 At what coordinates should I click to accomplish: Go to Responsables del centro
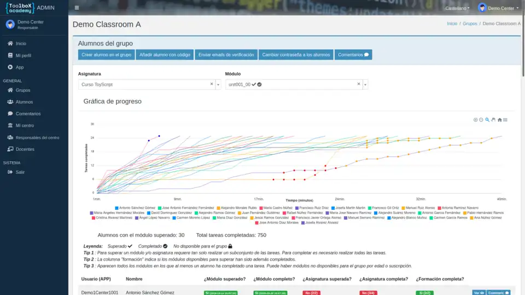coord(37,138)
